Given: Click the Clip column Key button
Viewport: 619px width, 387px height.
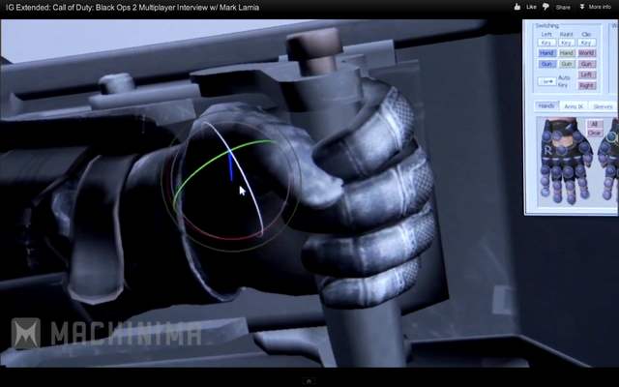Looking at the screenshot, I should click(586, 43).
